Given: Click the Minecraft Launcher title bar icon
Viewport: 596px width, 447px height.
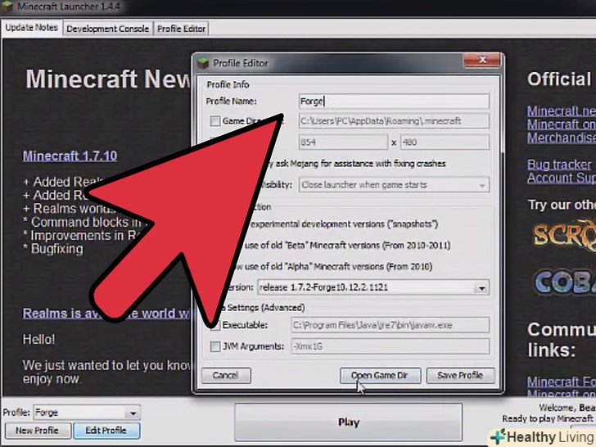Looking at the screenshot, I should [7, 7].
